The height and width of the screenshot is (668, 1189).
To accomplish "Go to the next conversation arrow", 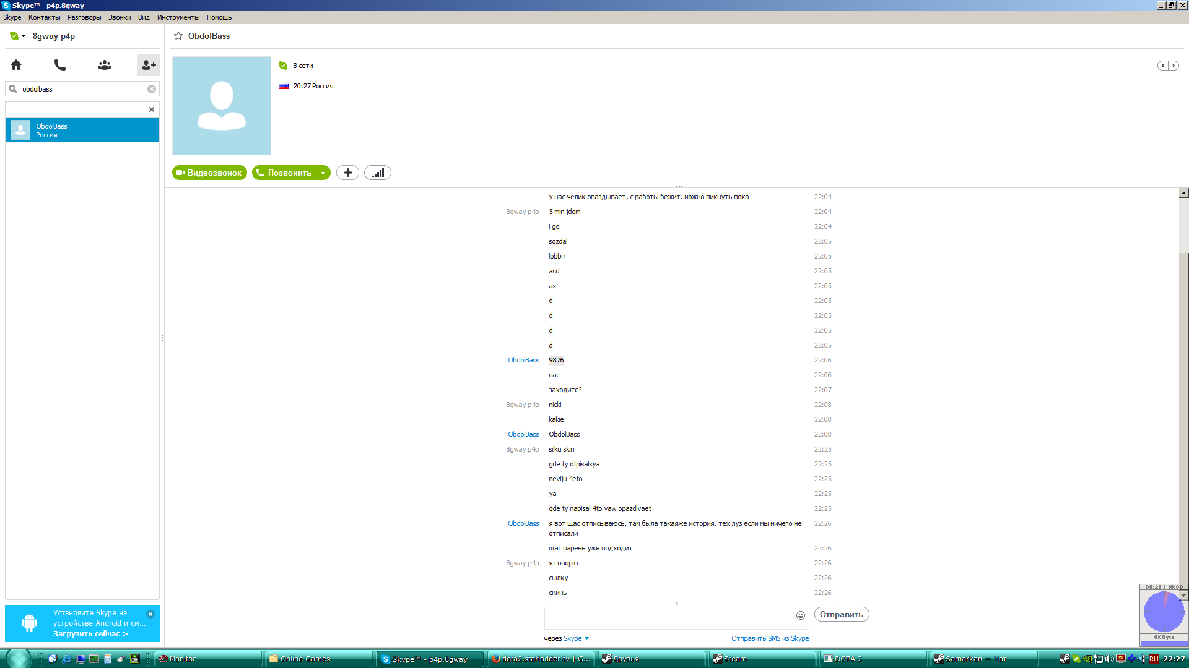I will coord(1174,66).
